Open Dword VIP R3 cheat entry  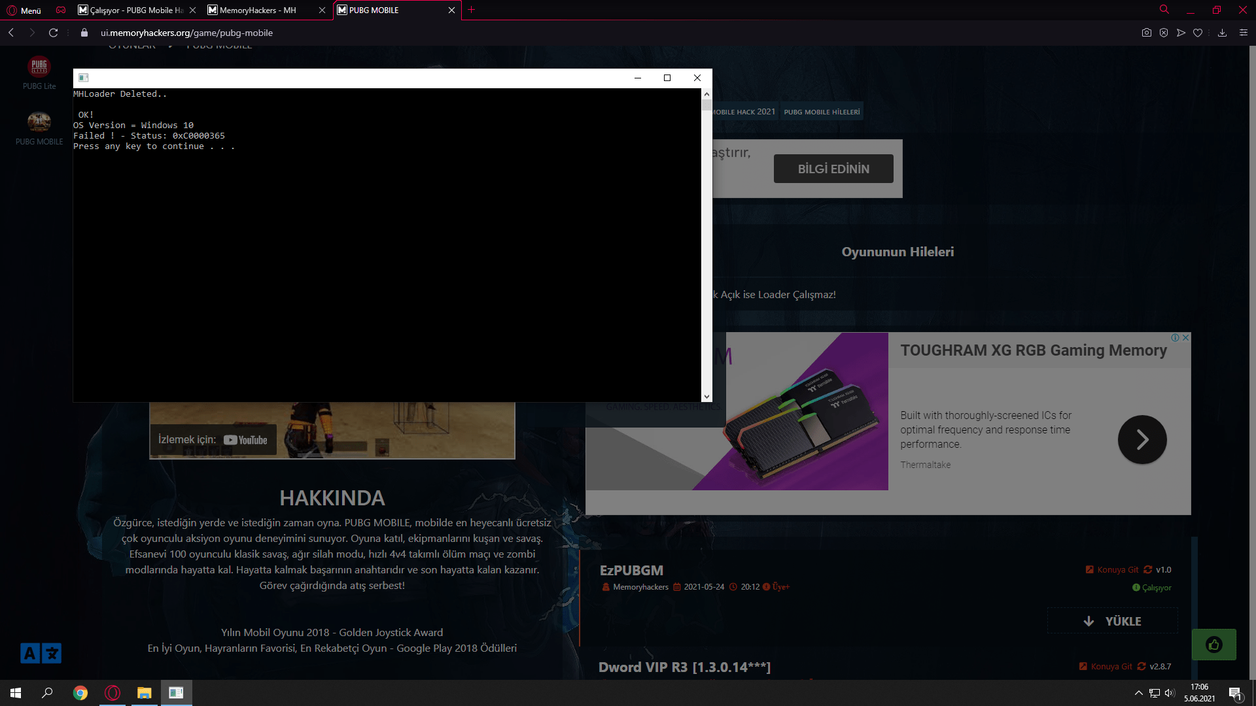(684, 667)
